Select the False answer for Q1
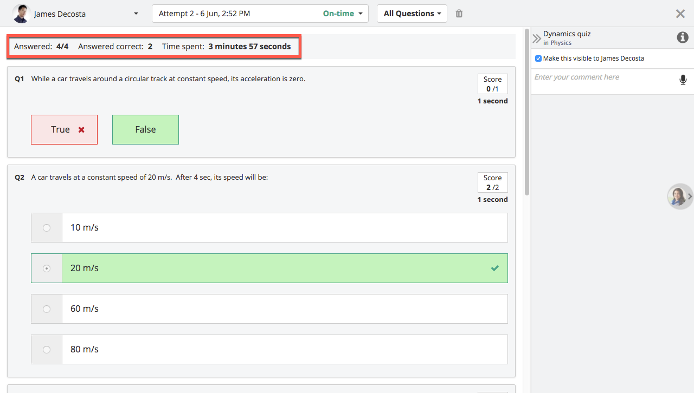 coord(145,129)
